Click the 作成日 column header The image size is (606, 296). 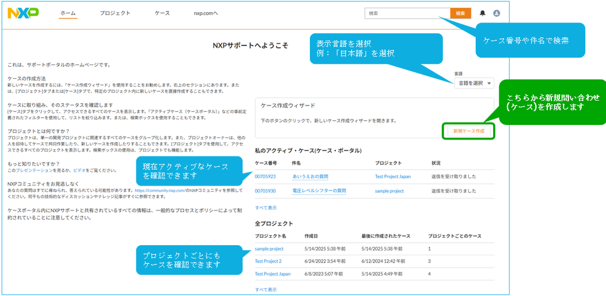[311, 236]
